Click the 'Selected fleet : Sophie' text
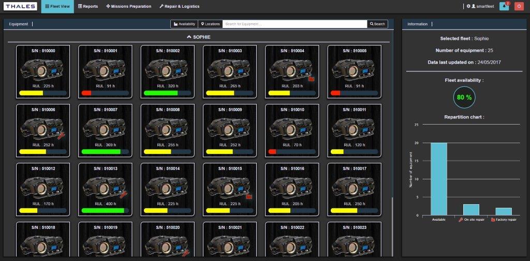The height and width of the screenshot is (261, 530). [464, 38]
